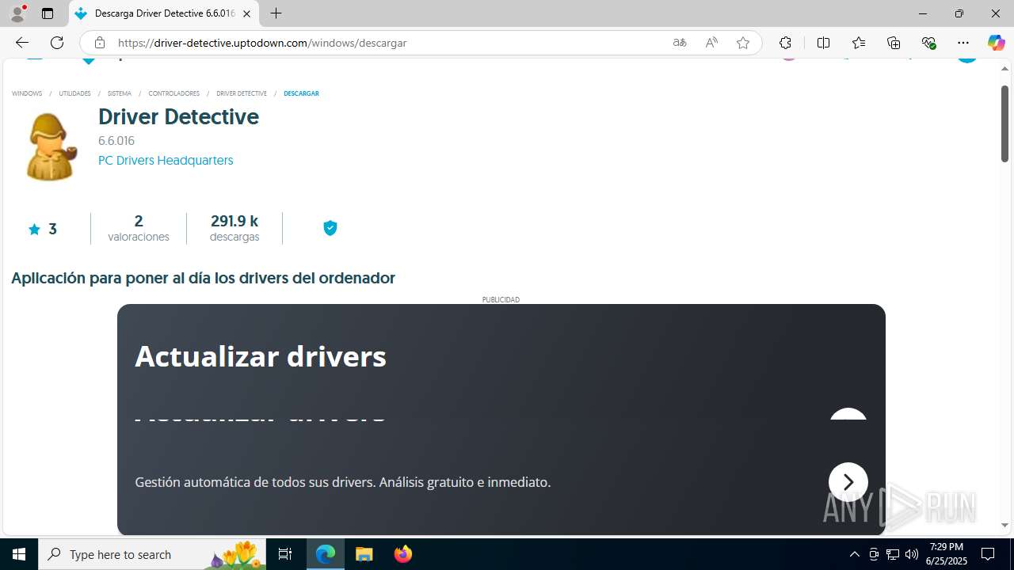Open the volume speaker tray icon
This screenshot has height=570, width=1014.
[911, 554]
